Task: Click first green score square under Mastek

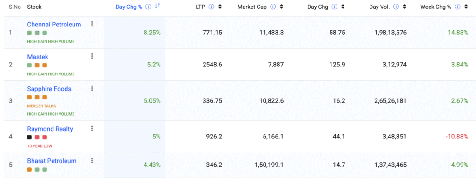Action: (x=29, y=66)
